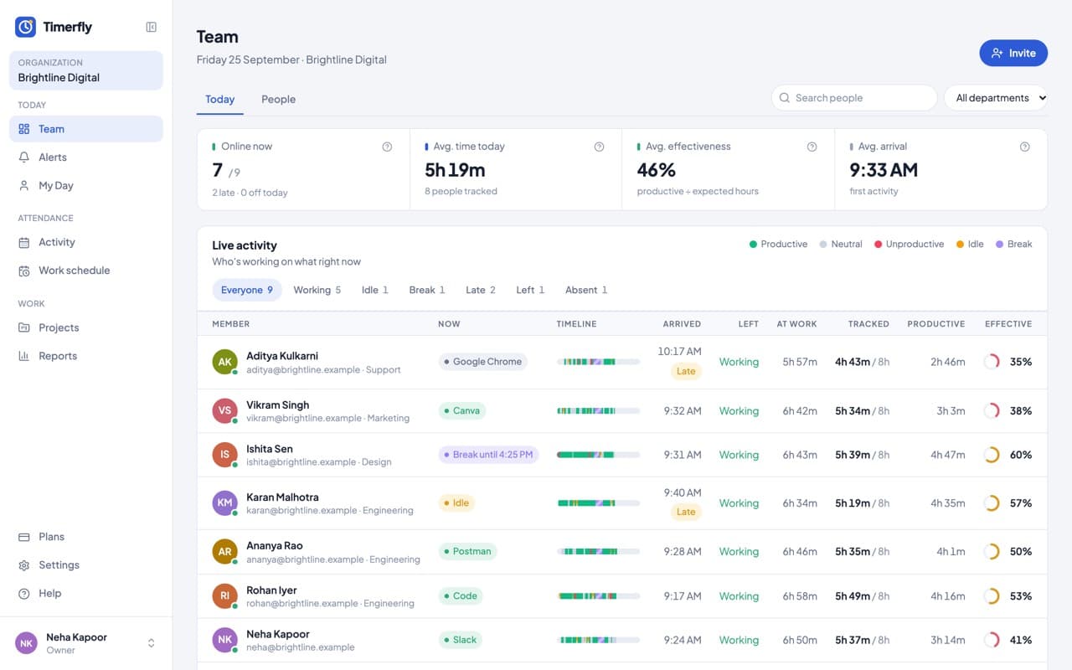Filter live activity by Working
Screen dimensions: 1072x670
coord(317,290)
